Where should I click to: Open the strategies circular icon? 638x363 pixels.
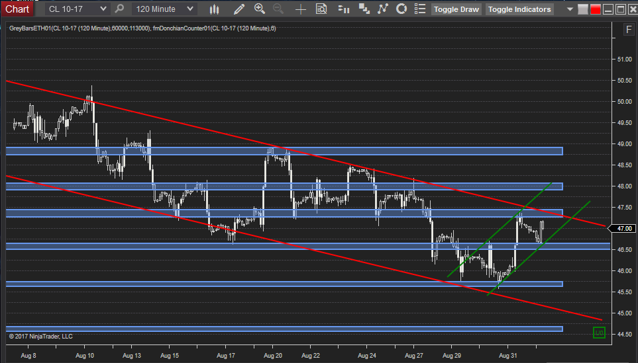(401, 9)
